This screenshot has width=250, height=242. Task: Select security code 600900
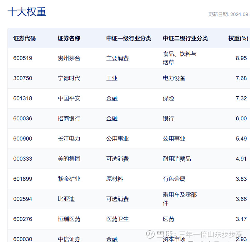(22, 139)
